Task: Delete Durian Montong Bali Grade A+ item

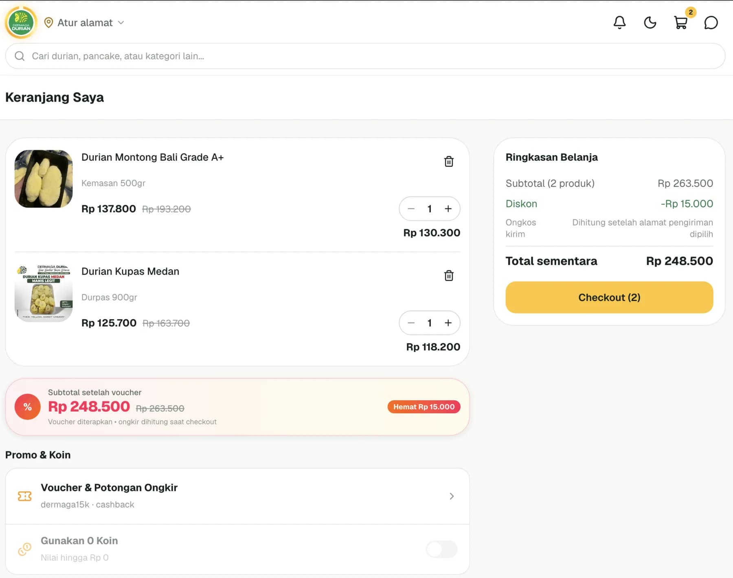Action: 449,161
